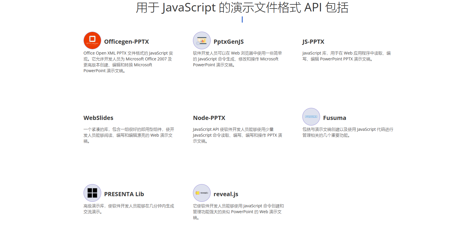Open the Fusuma heading link
458x229 pixels.
pyautogui.click(x=334, y=118)
